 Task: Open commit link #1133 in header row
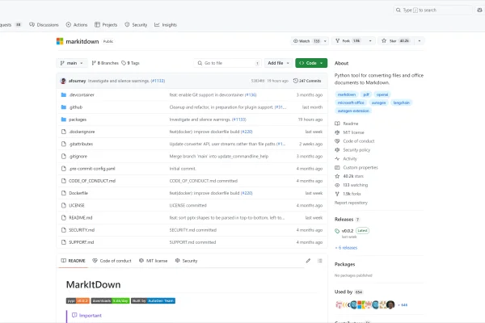click(158, 81)
